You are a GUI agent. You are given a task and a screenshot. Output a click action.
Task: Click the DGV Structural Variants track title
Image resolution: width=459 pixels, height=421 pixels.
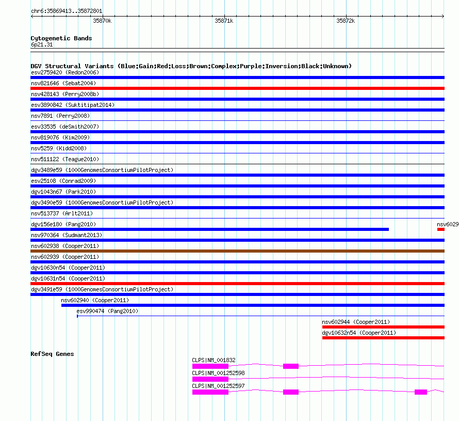click(x=191, y=66)
